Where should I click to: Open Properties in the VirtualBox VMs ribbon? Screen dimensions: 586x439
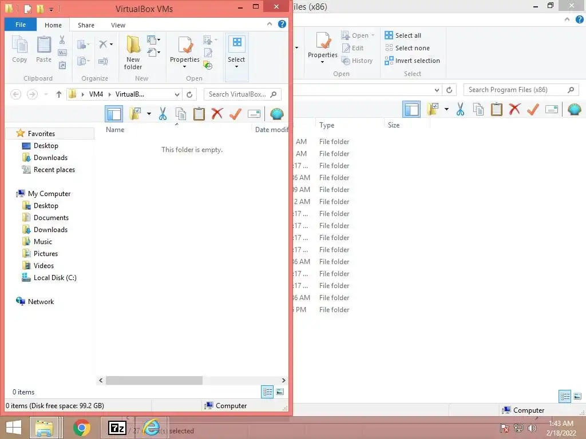[x=185, y=52]
